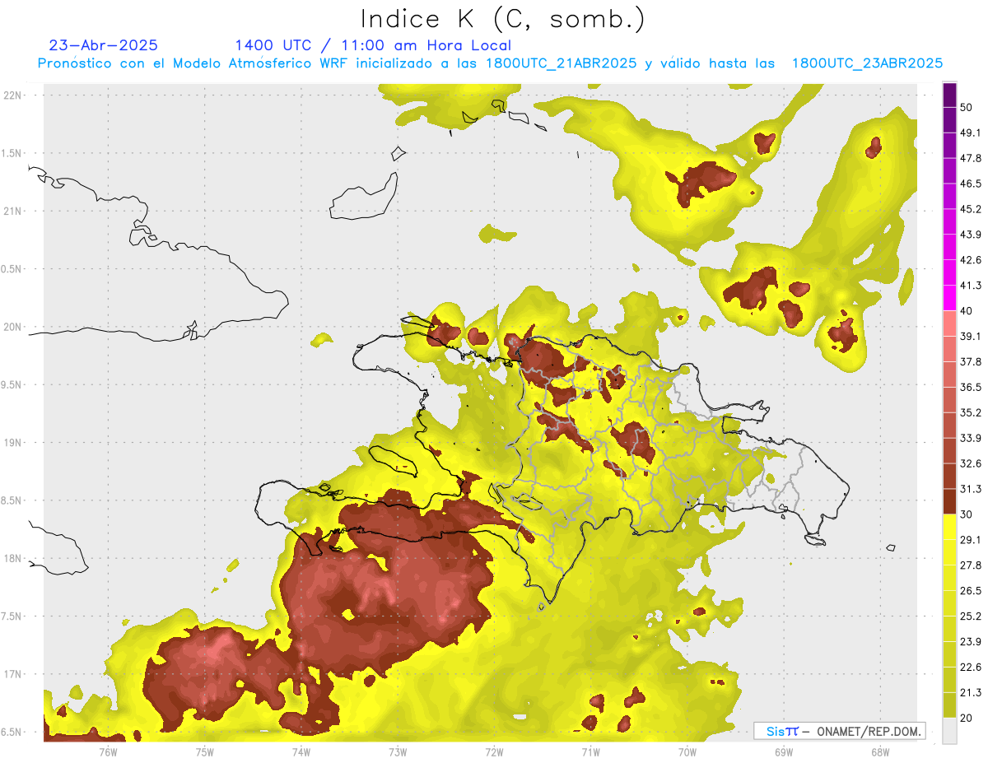
Task: Click the longitude label "71W"
Action: pos(590,751)
